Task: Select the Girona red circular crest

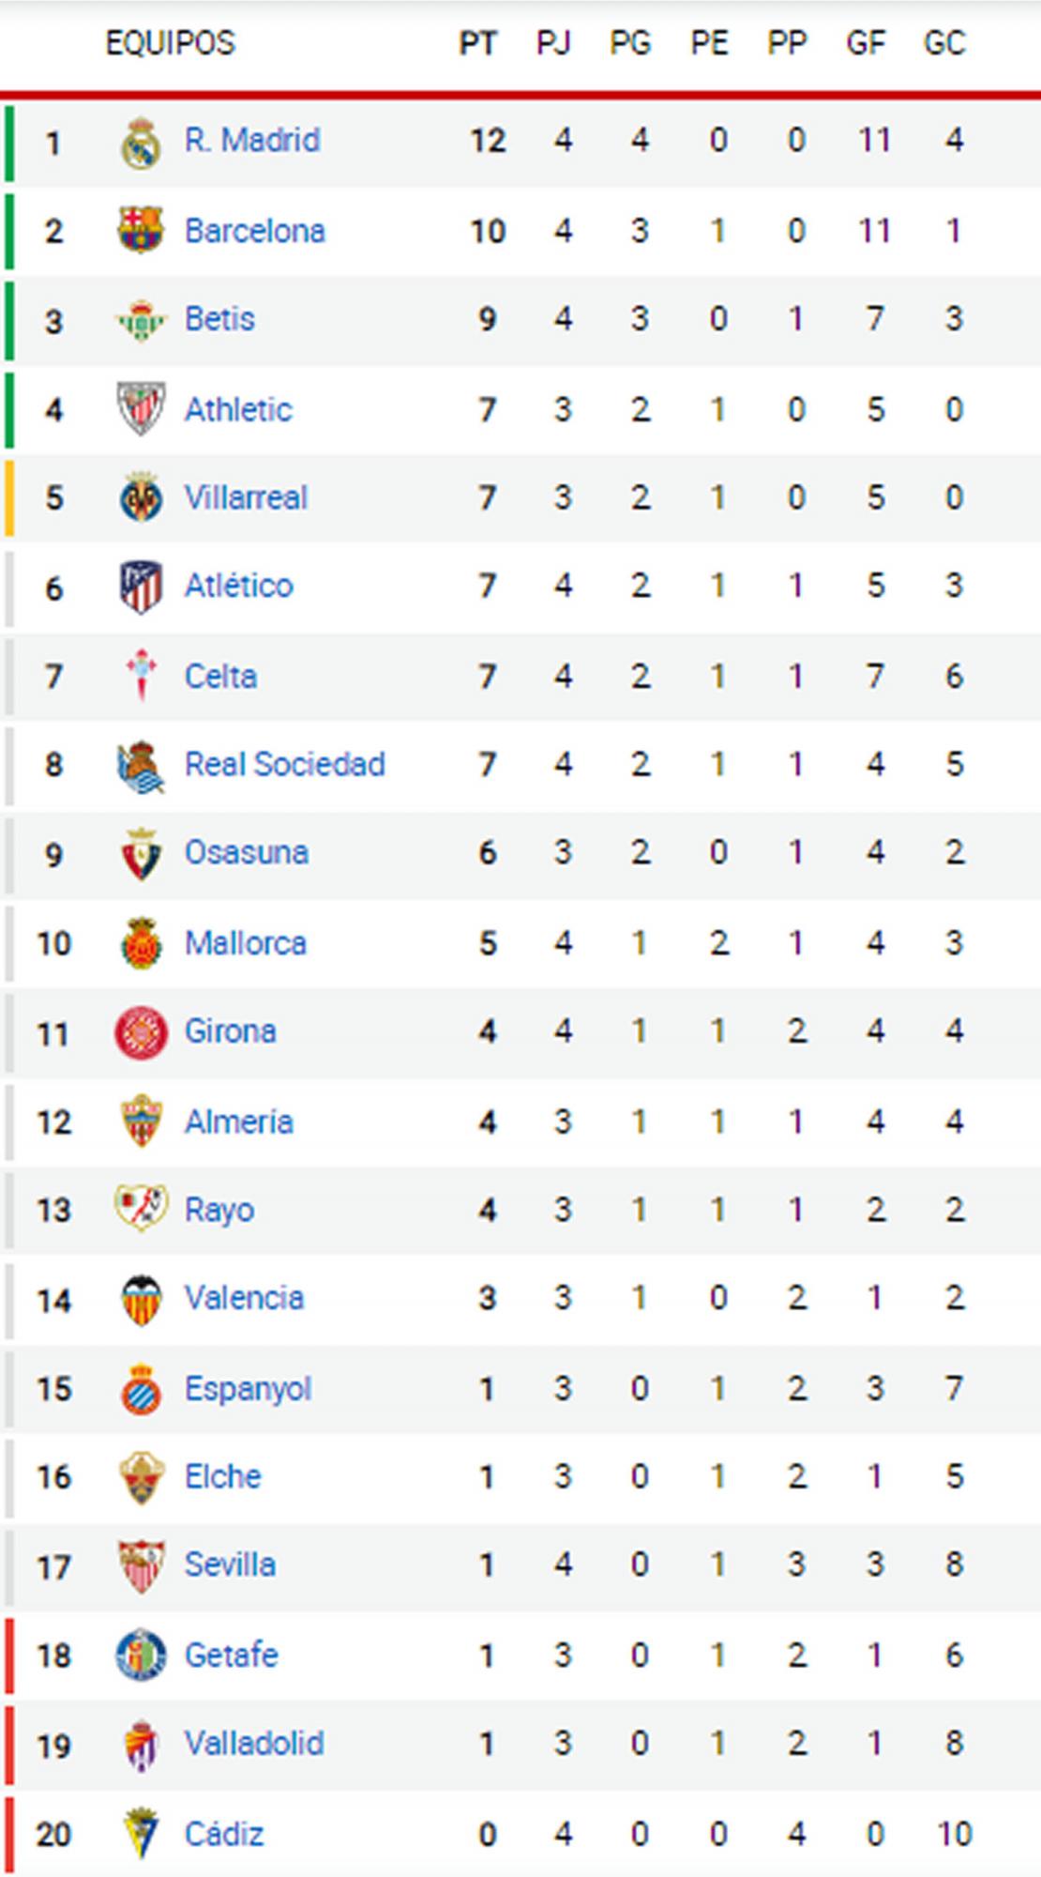Action: (x=141, y=1031)
